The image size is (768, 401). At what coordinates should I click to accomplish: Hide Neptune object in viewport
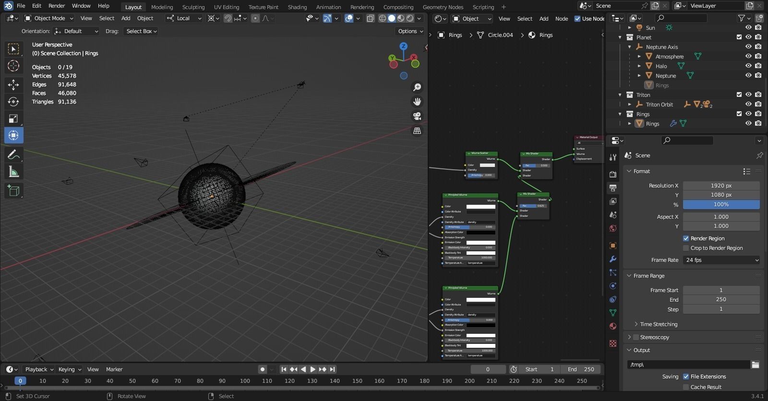pyautogui.click(x=748, y=75)
